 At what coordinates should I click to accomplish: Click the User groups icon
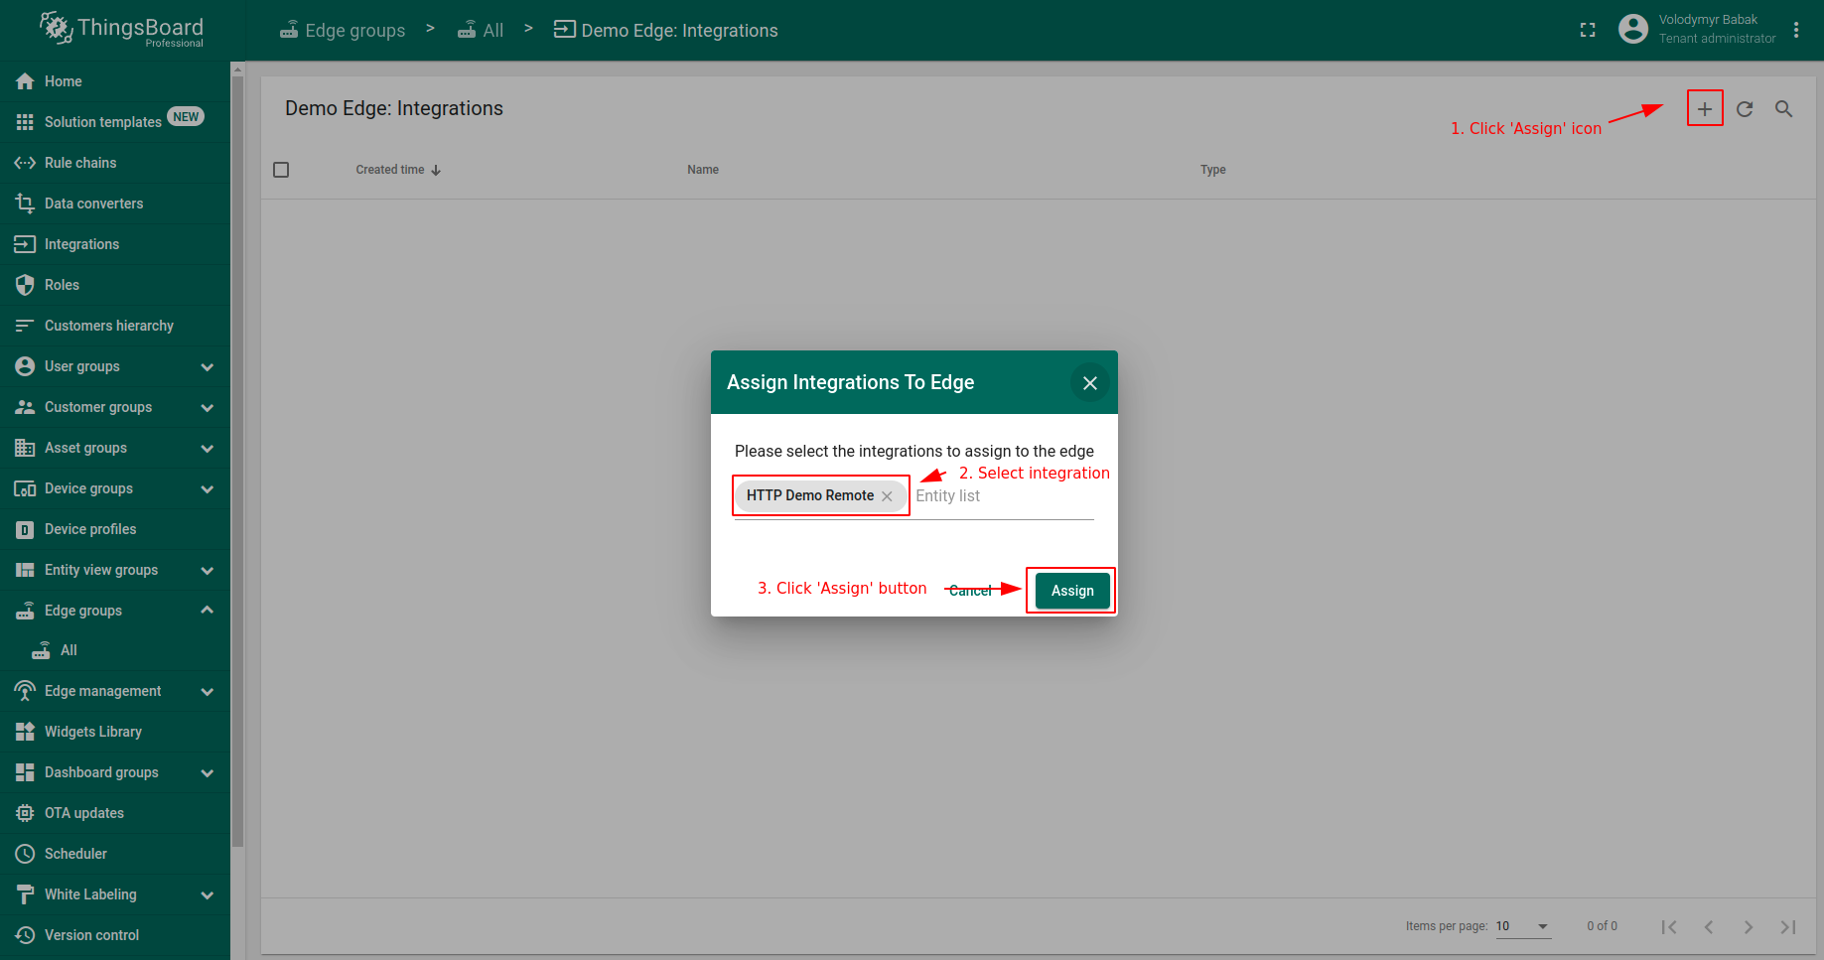pyautogui.click(x=25, y=366)
